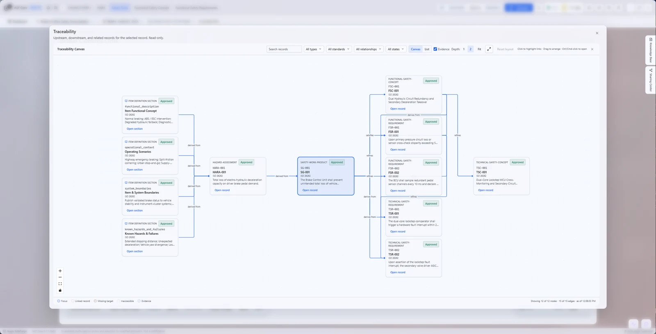
Task: Click the Reset layout button
Action: tap(505, 49)
